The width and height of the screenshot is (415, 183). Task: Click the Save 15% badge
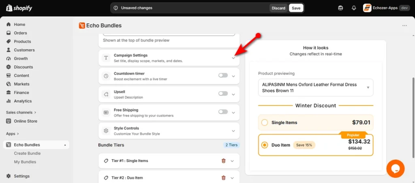coord(304,145)
